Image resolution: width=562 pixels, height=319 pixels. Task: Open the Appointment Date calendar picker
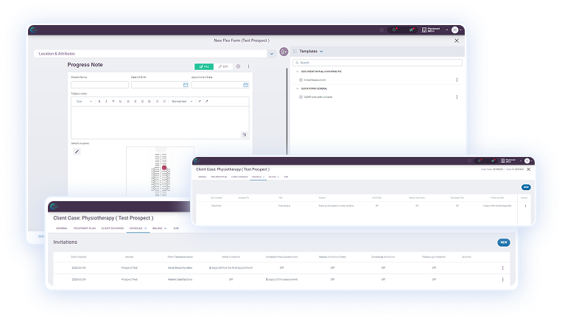point(246,85)
